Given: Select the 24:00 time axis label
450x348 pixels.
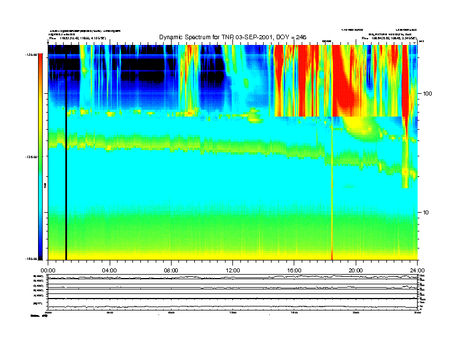Looking at the screenshot, I should 417,271.
